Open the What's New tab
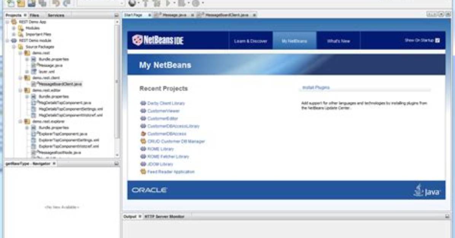 338,41
